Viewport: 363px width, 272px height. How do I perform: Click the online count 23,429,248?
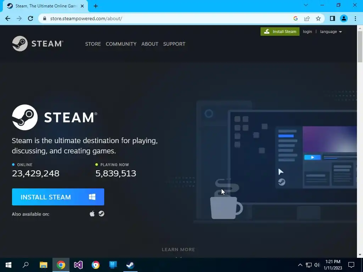click(36, 173)
